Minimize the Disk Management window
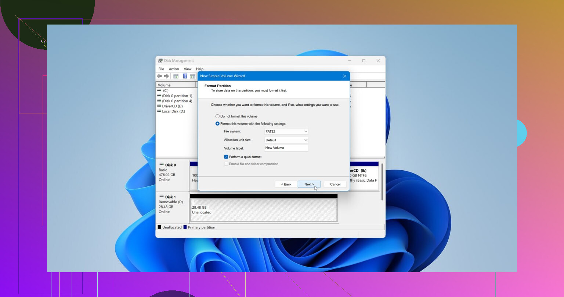This screenshot has width=564, height=297. click(350, 61)
